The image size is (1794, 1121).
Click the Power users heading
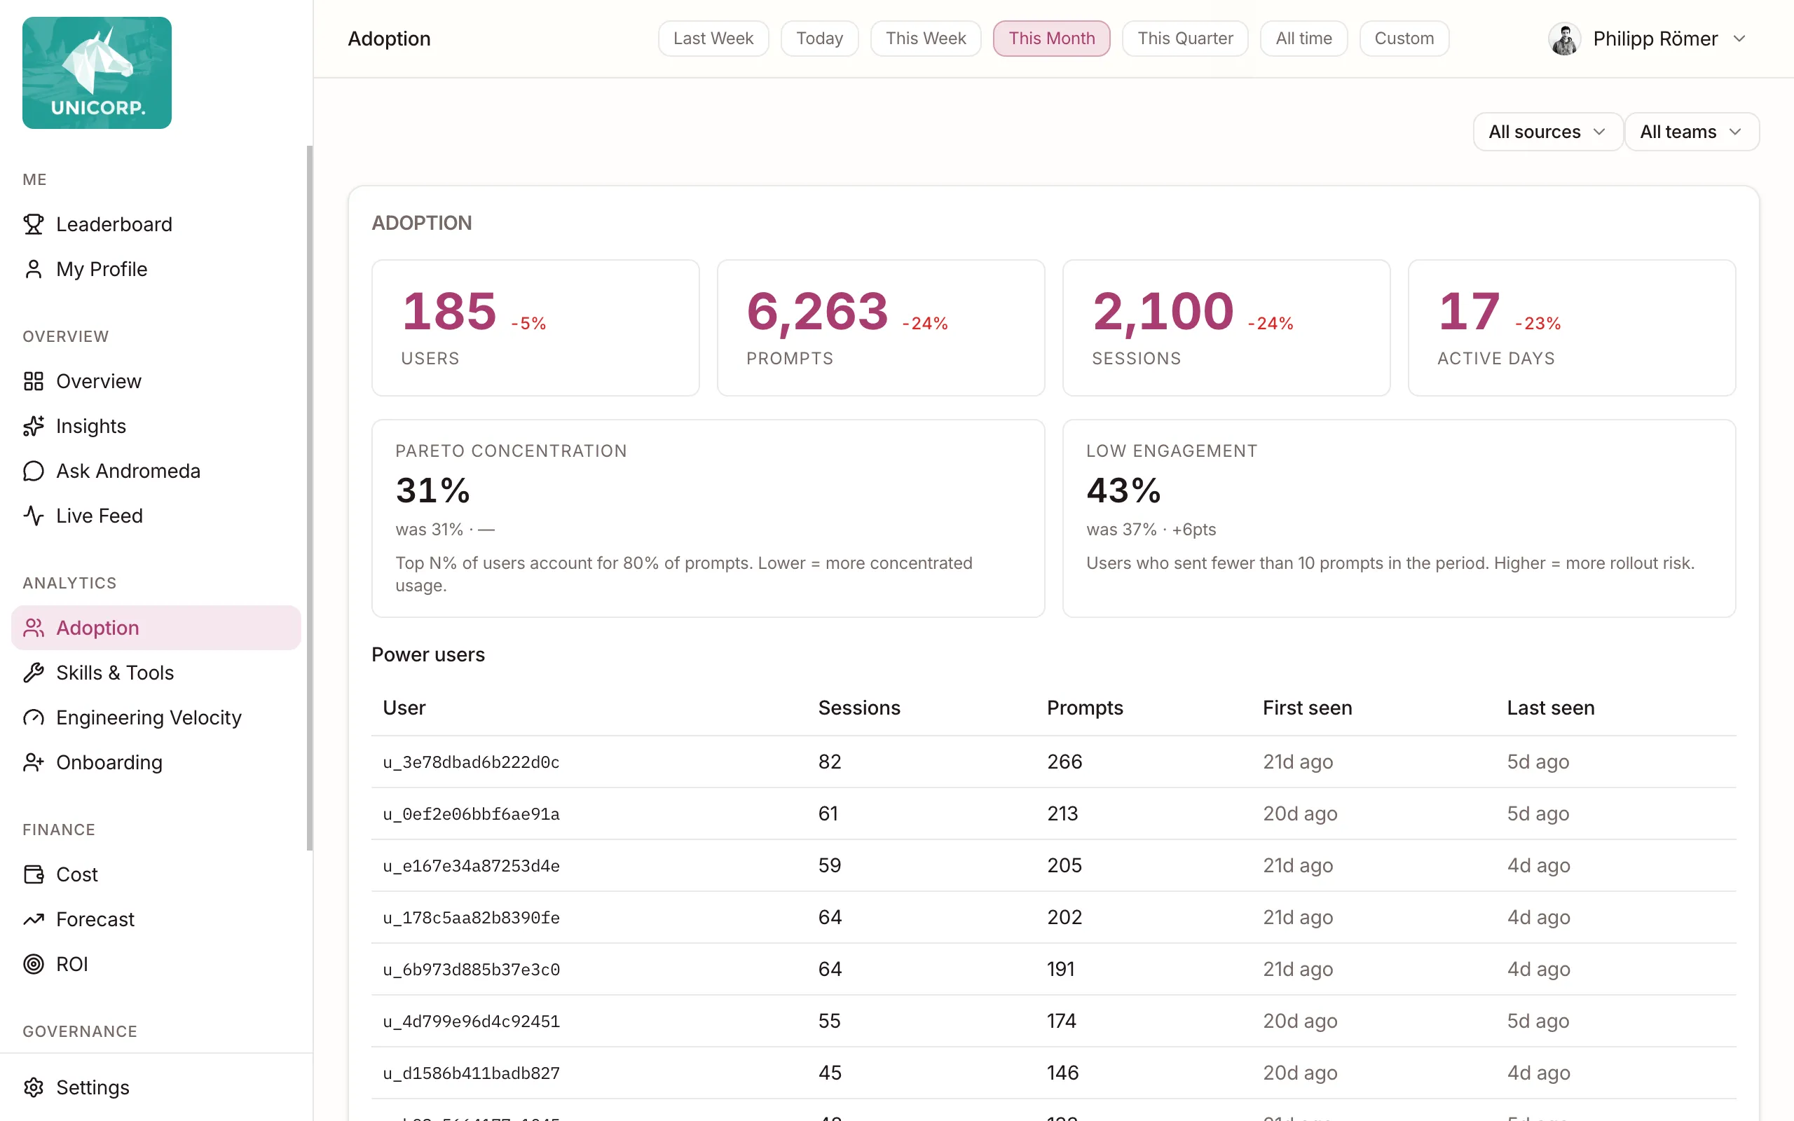[427, 654]
